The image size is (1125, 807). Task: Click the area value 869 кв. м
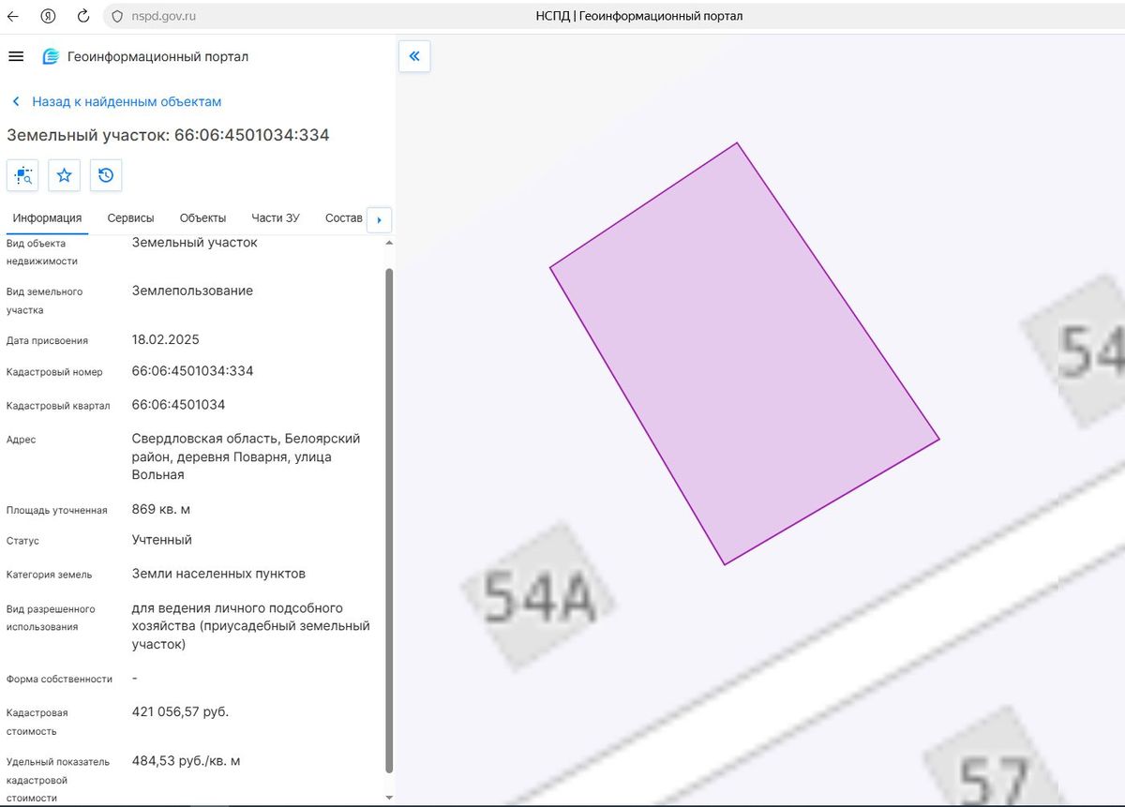click(161, 510)
